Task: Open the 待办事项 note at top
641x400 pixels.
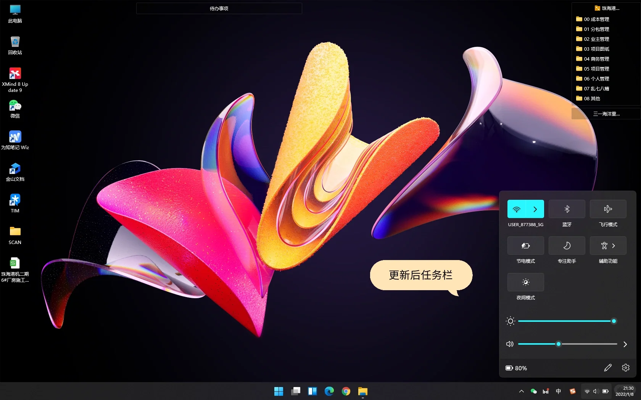Action: (x=219, y=8)
